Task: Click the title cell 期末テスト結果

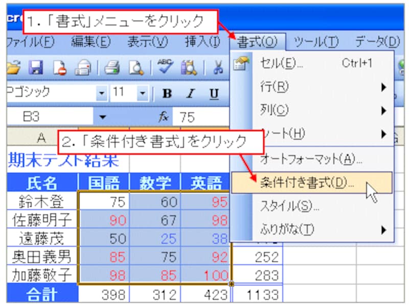Action: point(64,161)
